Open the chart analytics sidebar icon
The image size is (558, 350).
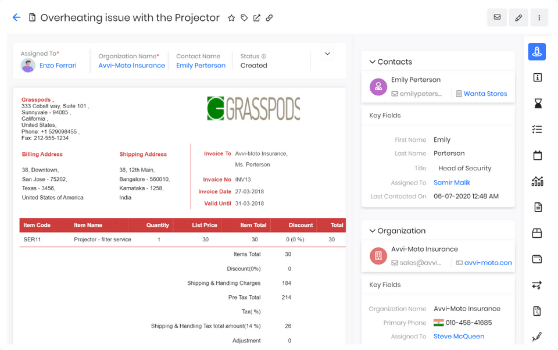coord(537,181)
